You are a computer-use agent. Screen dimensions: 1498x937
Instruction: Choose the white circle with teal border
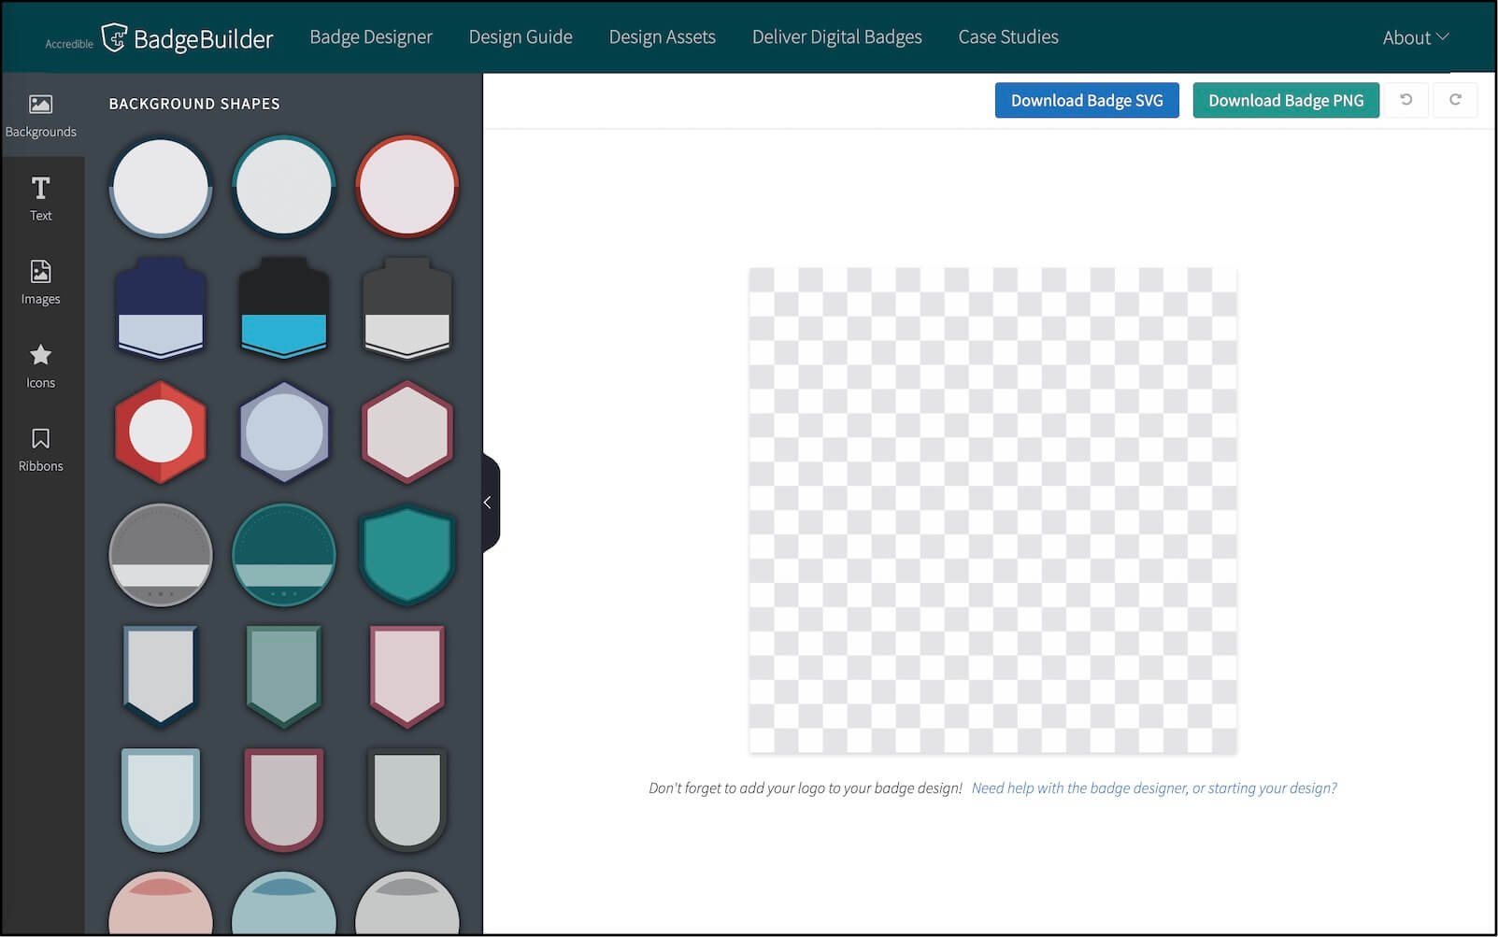284,187
